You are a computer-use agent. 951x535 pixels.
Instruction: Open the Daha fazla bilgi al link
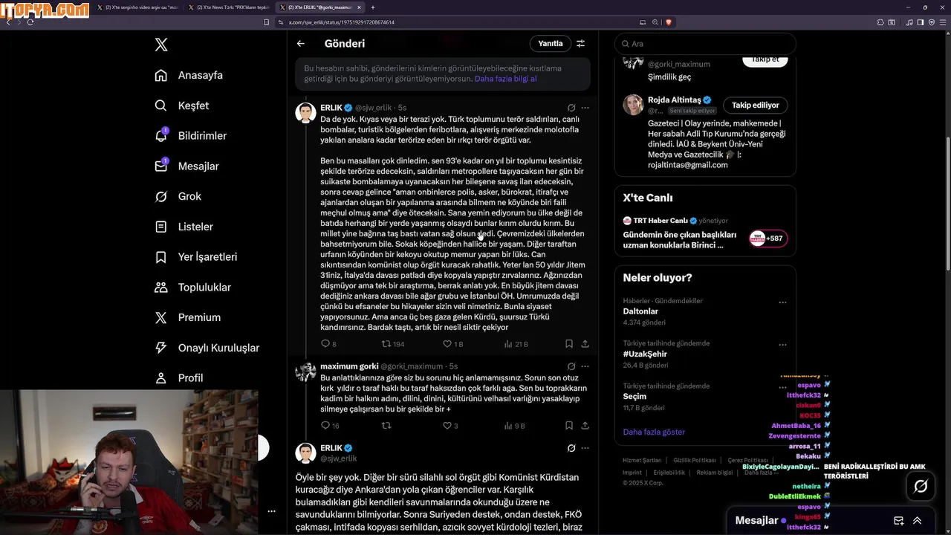pos(505,79)
